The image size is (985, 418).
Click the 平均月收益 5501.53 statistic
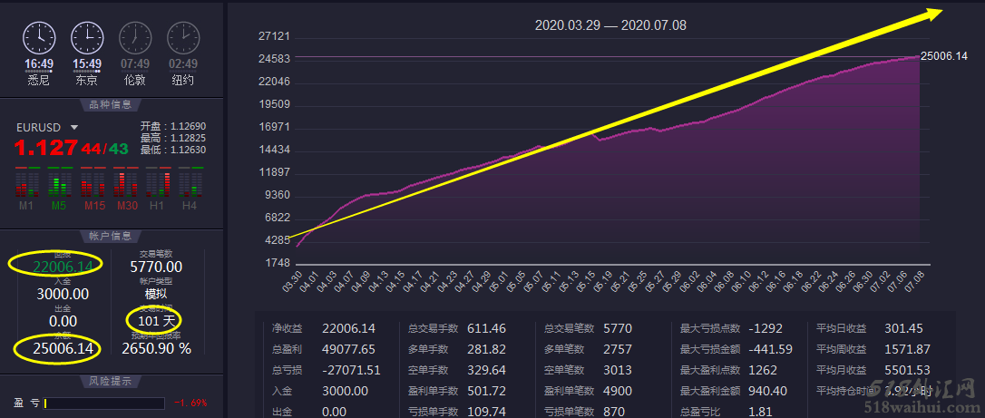[873, 370]
